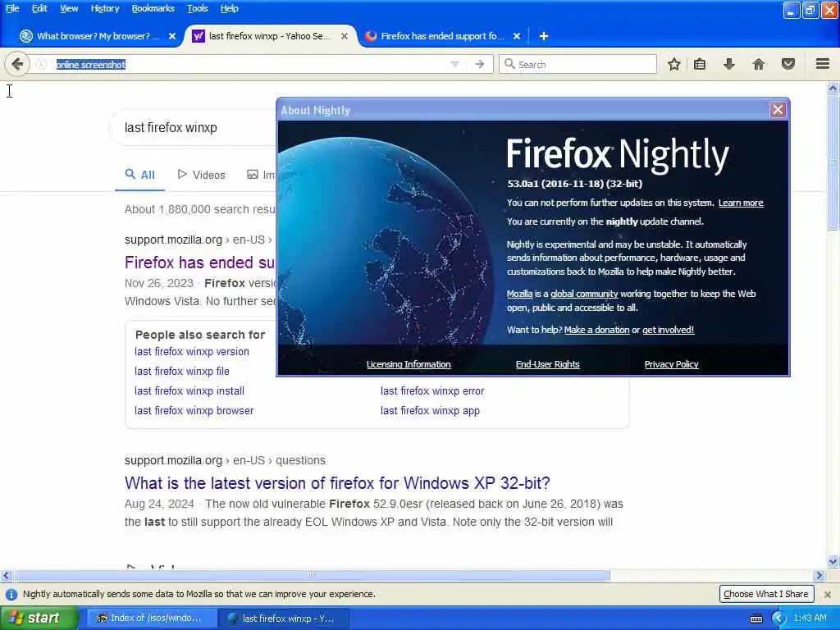Dismiss the data notification bar
This screenshot has height=630, width=840.
[x=827, y=594]
